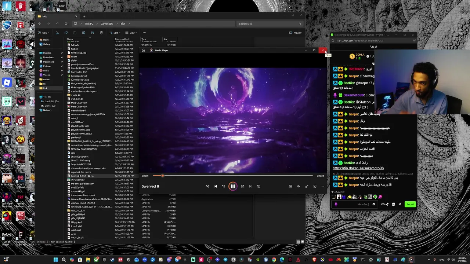Click the Share icon in Explorer toolbar
This screenshot has height=264, width=470.
92,33
